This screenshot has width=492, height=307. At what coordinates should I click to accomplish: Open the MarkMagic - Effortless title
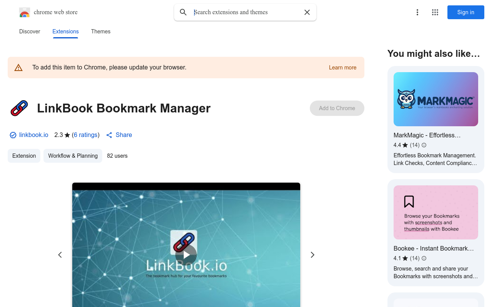click(427, 135)
